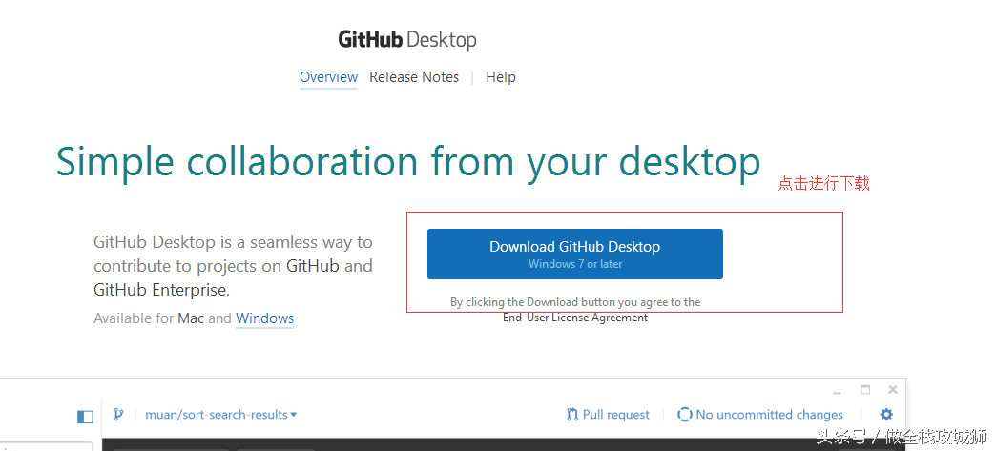This screenshot has width=996, height=451.
Task: Maximize the GitHub Desktop preview window
Action: click(865, 389)
